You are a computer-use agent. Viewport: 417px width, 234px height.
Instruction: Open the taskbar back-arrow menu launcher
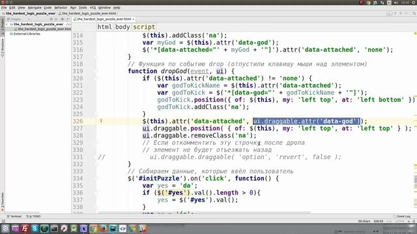coord(5,228)
